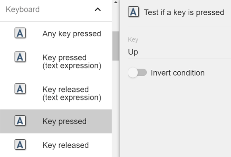Collapse the Keyboard section with chevron arrow
The height and width of the screenshot is (157, 231).
click(x=98, y=10)
